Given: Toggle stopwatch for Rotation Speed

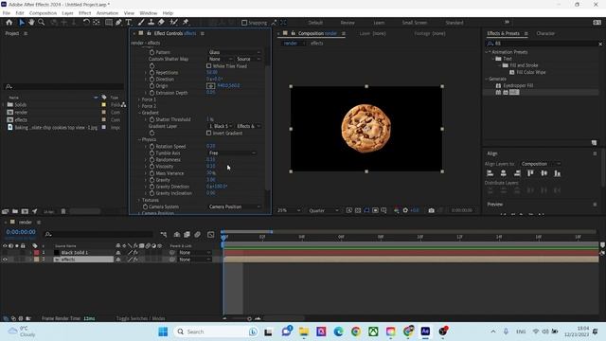Looking at the screenshot, I should click(151, 147).
